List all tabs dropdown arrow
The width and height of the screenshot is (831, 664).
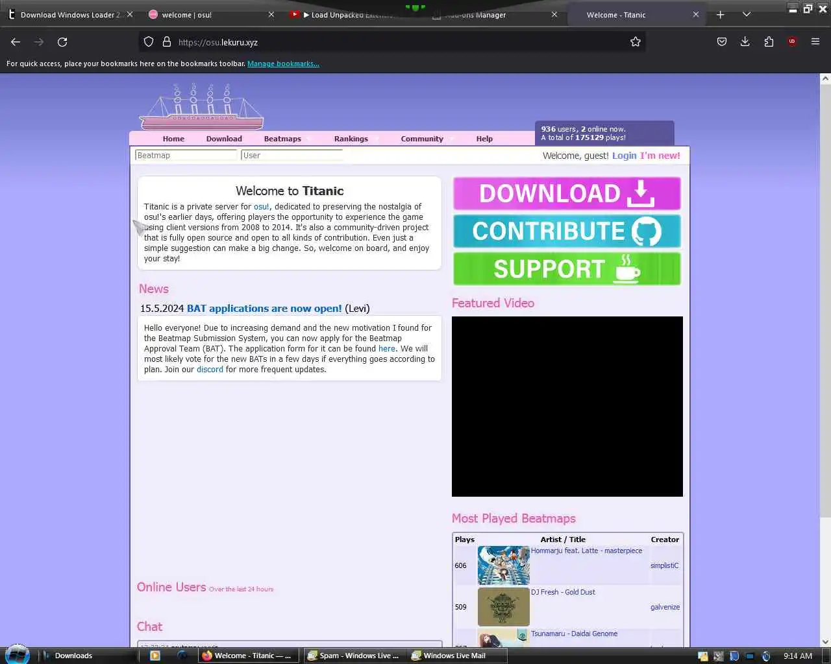[747, 14]
